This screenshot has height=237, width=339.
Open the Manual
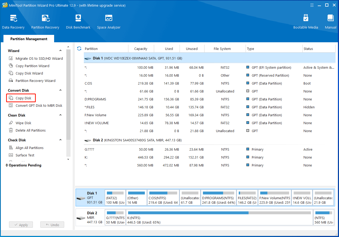coord(331,22)
